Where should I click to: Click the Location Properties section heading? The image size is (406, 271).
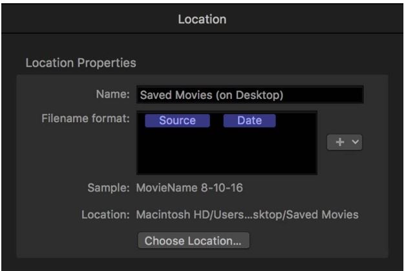pos(80,63)
